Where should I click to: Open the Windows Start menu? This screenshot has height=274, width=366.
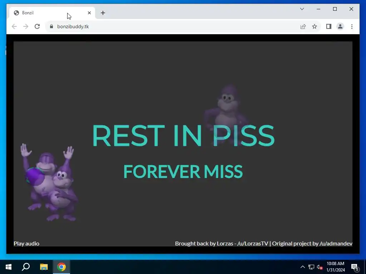[x=9, y=267]
